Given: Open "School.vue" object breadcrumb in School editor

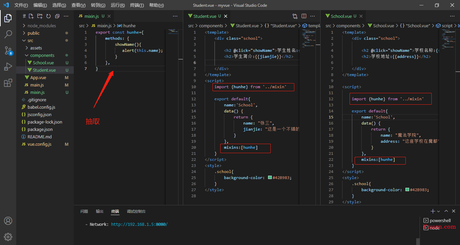Looking at the screenshot, I should click(x=415, y=26).
